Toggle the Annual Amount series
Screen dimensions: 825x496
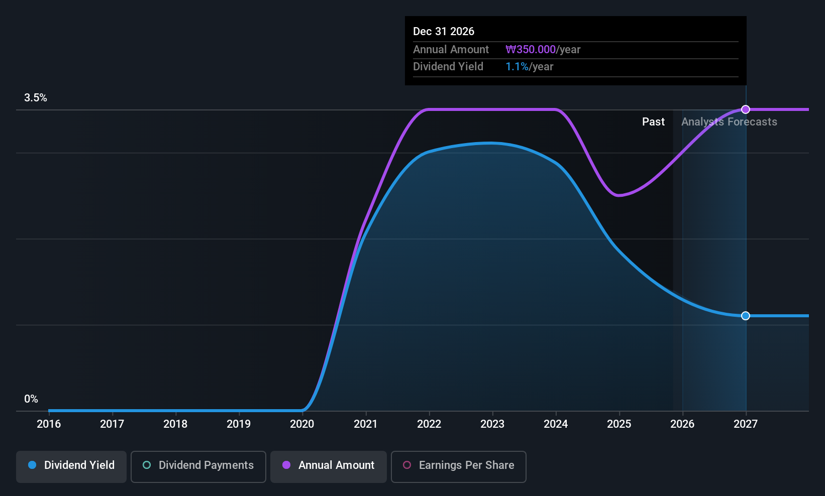pyautogui.click(x=329, y=466)
